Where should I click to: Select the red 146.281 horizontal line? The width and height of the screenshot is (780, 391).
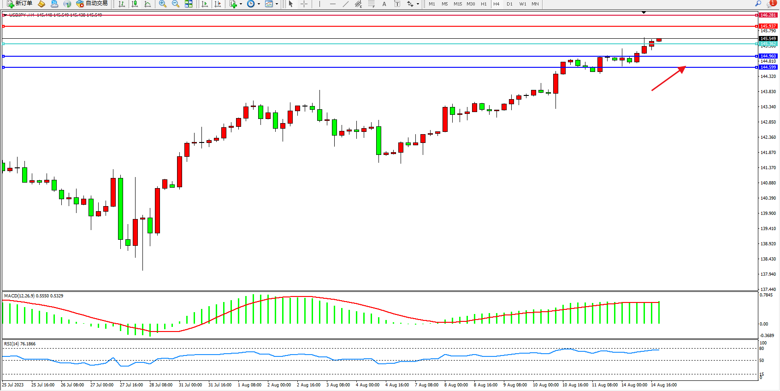369,15
